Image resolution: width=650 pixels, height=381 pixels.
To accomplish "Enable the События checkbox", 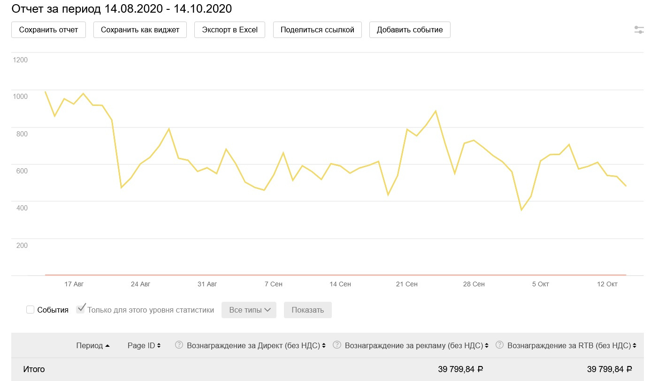I will click(x=31, y=310).
